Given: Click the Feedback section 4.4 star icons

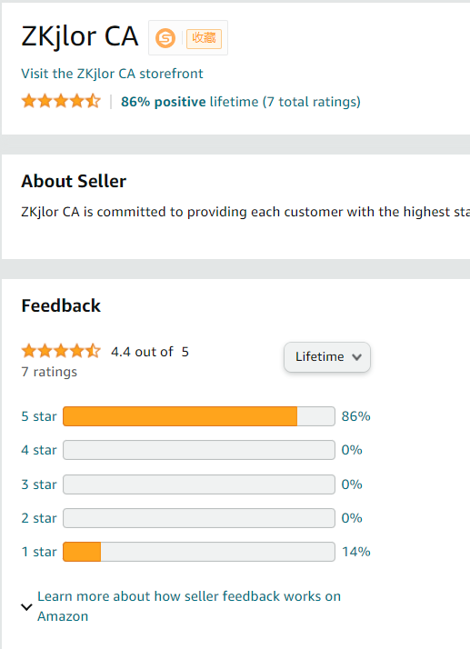Looking at the screenshot, I should (61, 351).
